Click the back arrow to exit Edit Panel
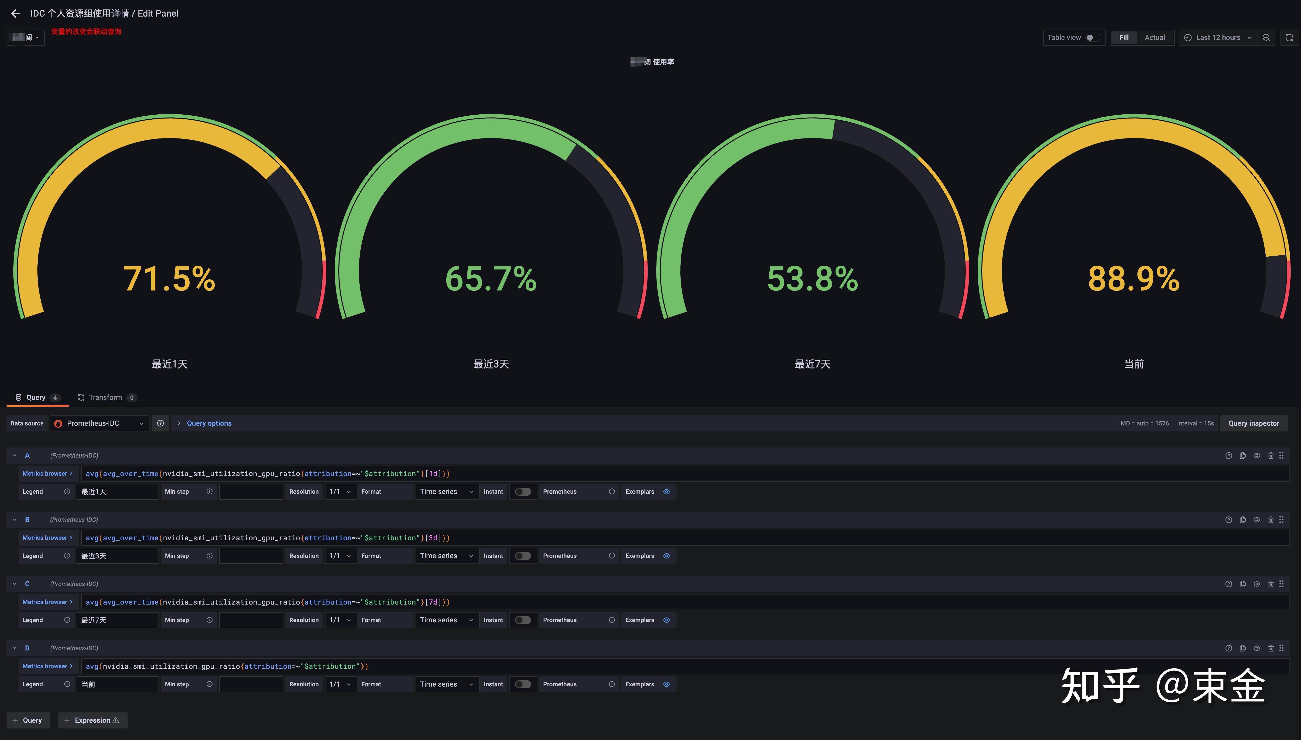Viewport: 1301px width, 740px height. coord(15,14)
